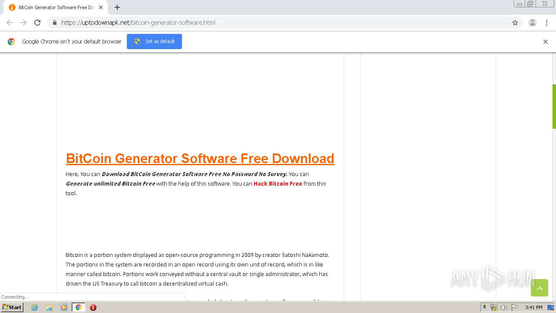
Task: Click the 'Connecting...' status text
Action: point(15,297)
